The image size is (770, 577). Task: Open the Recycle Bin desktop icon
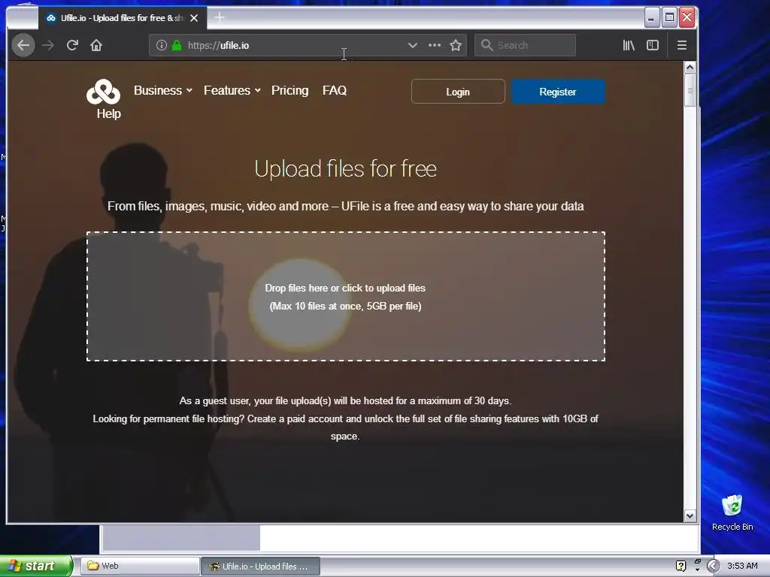coord(732,512)
